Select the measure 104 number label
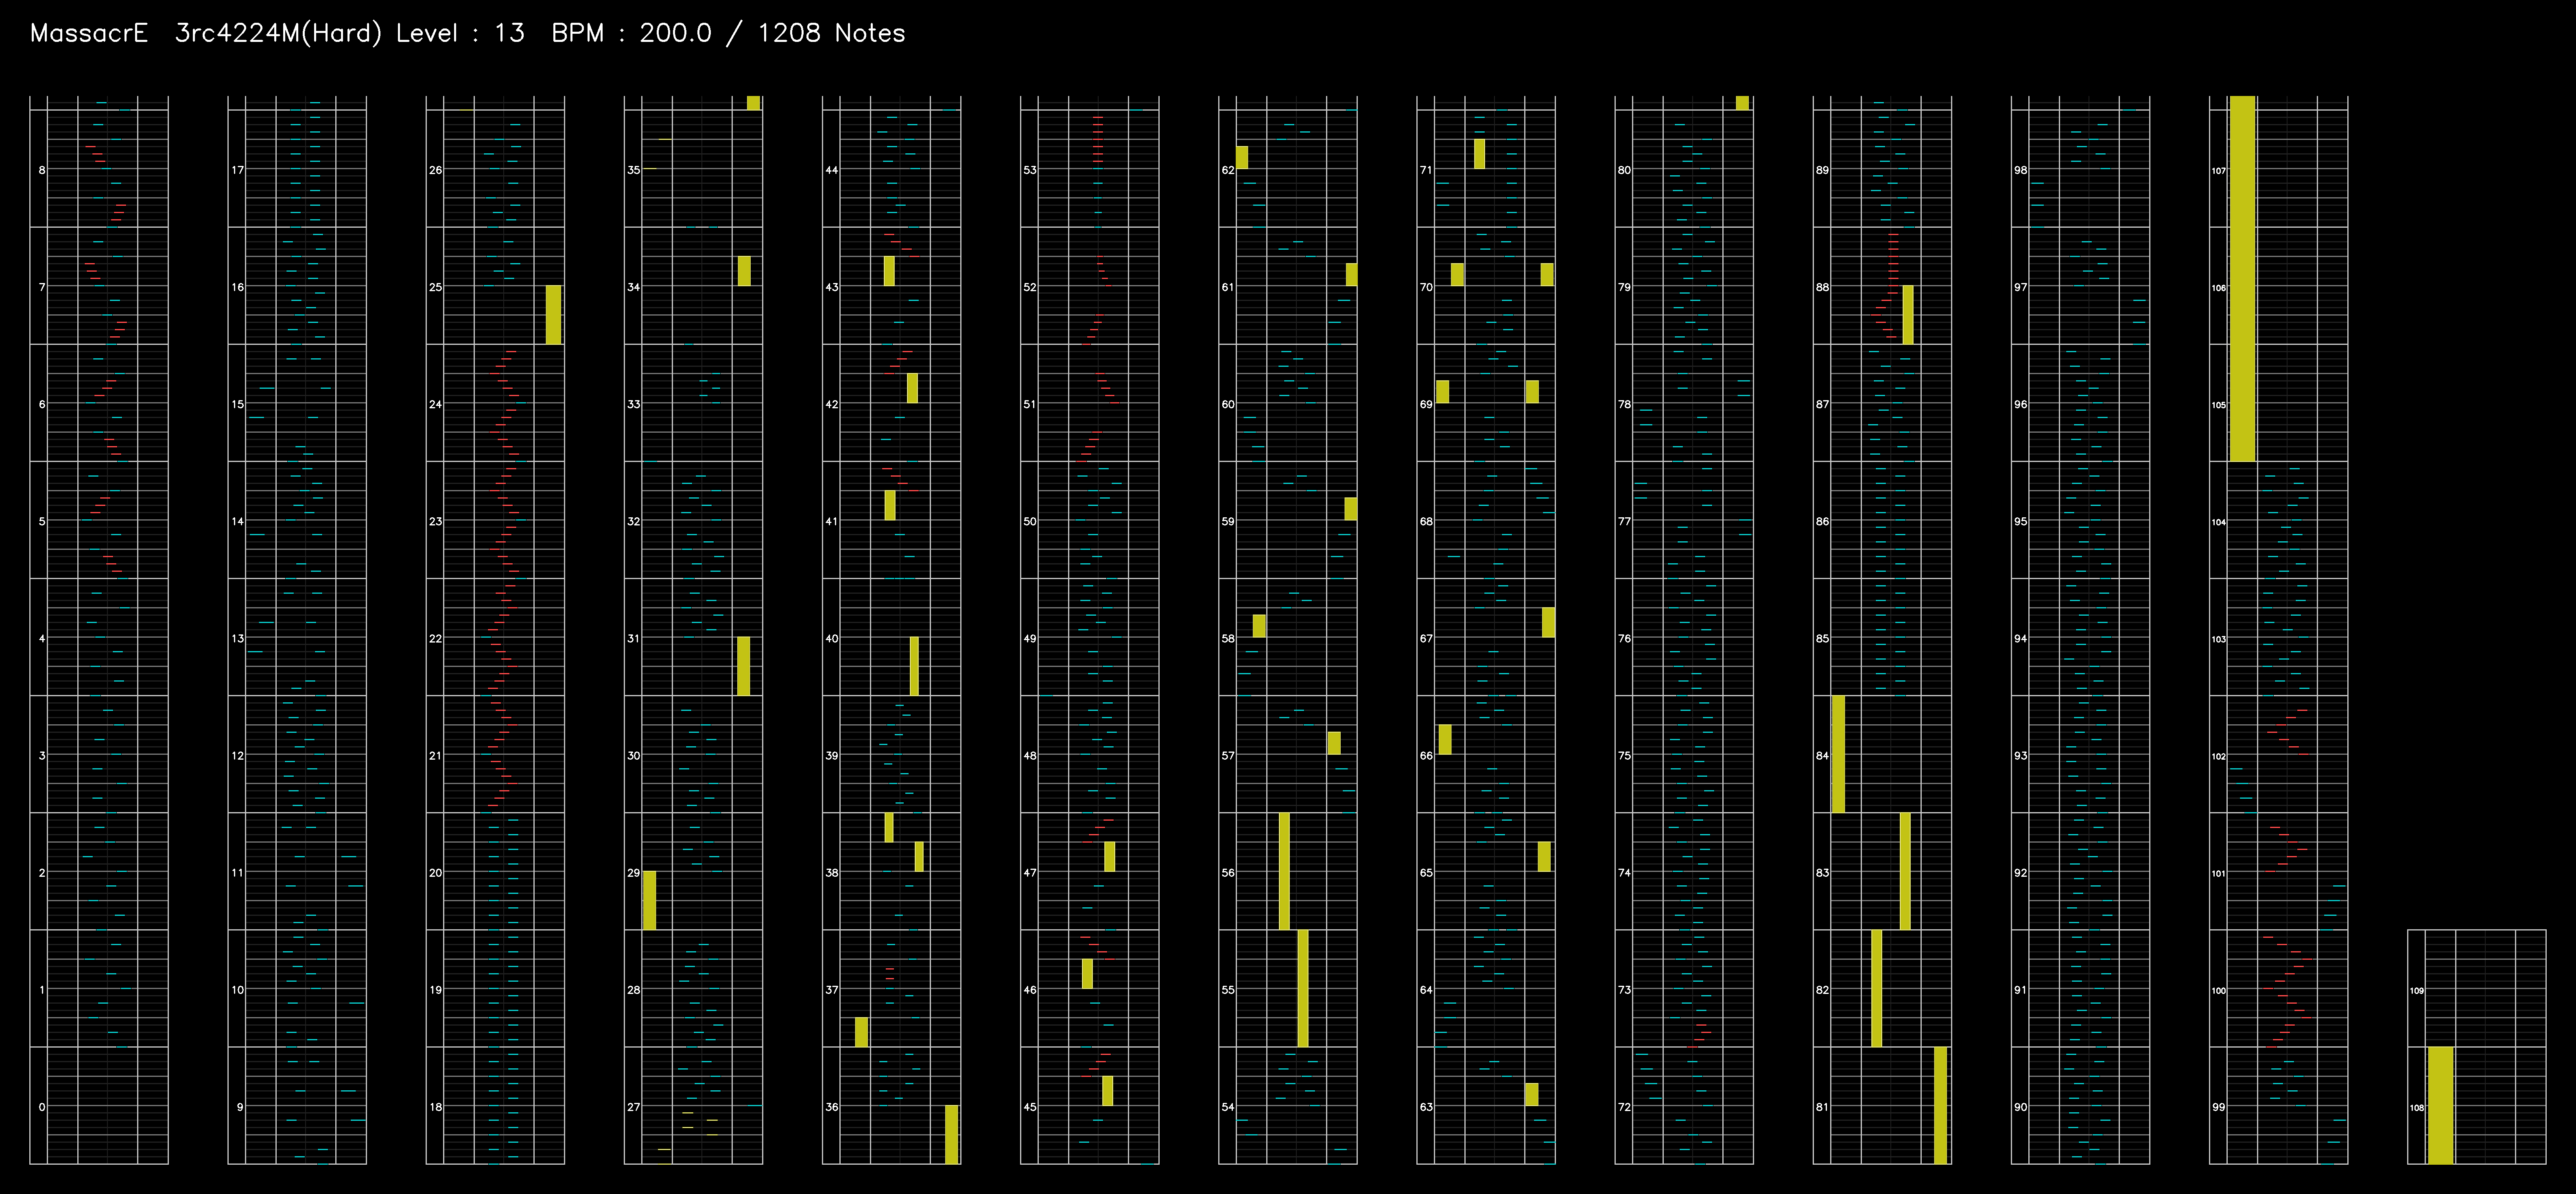The width and height of the screenshot is (2576, 1194). tap(2219, 523)
